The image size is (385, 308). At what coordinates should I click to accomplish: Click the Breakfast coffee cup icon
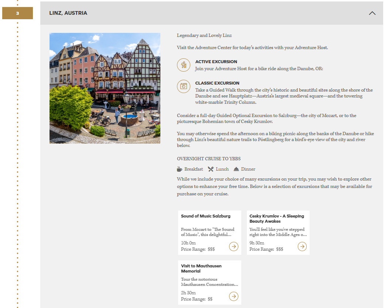coord(180,169)
